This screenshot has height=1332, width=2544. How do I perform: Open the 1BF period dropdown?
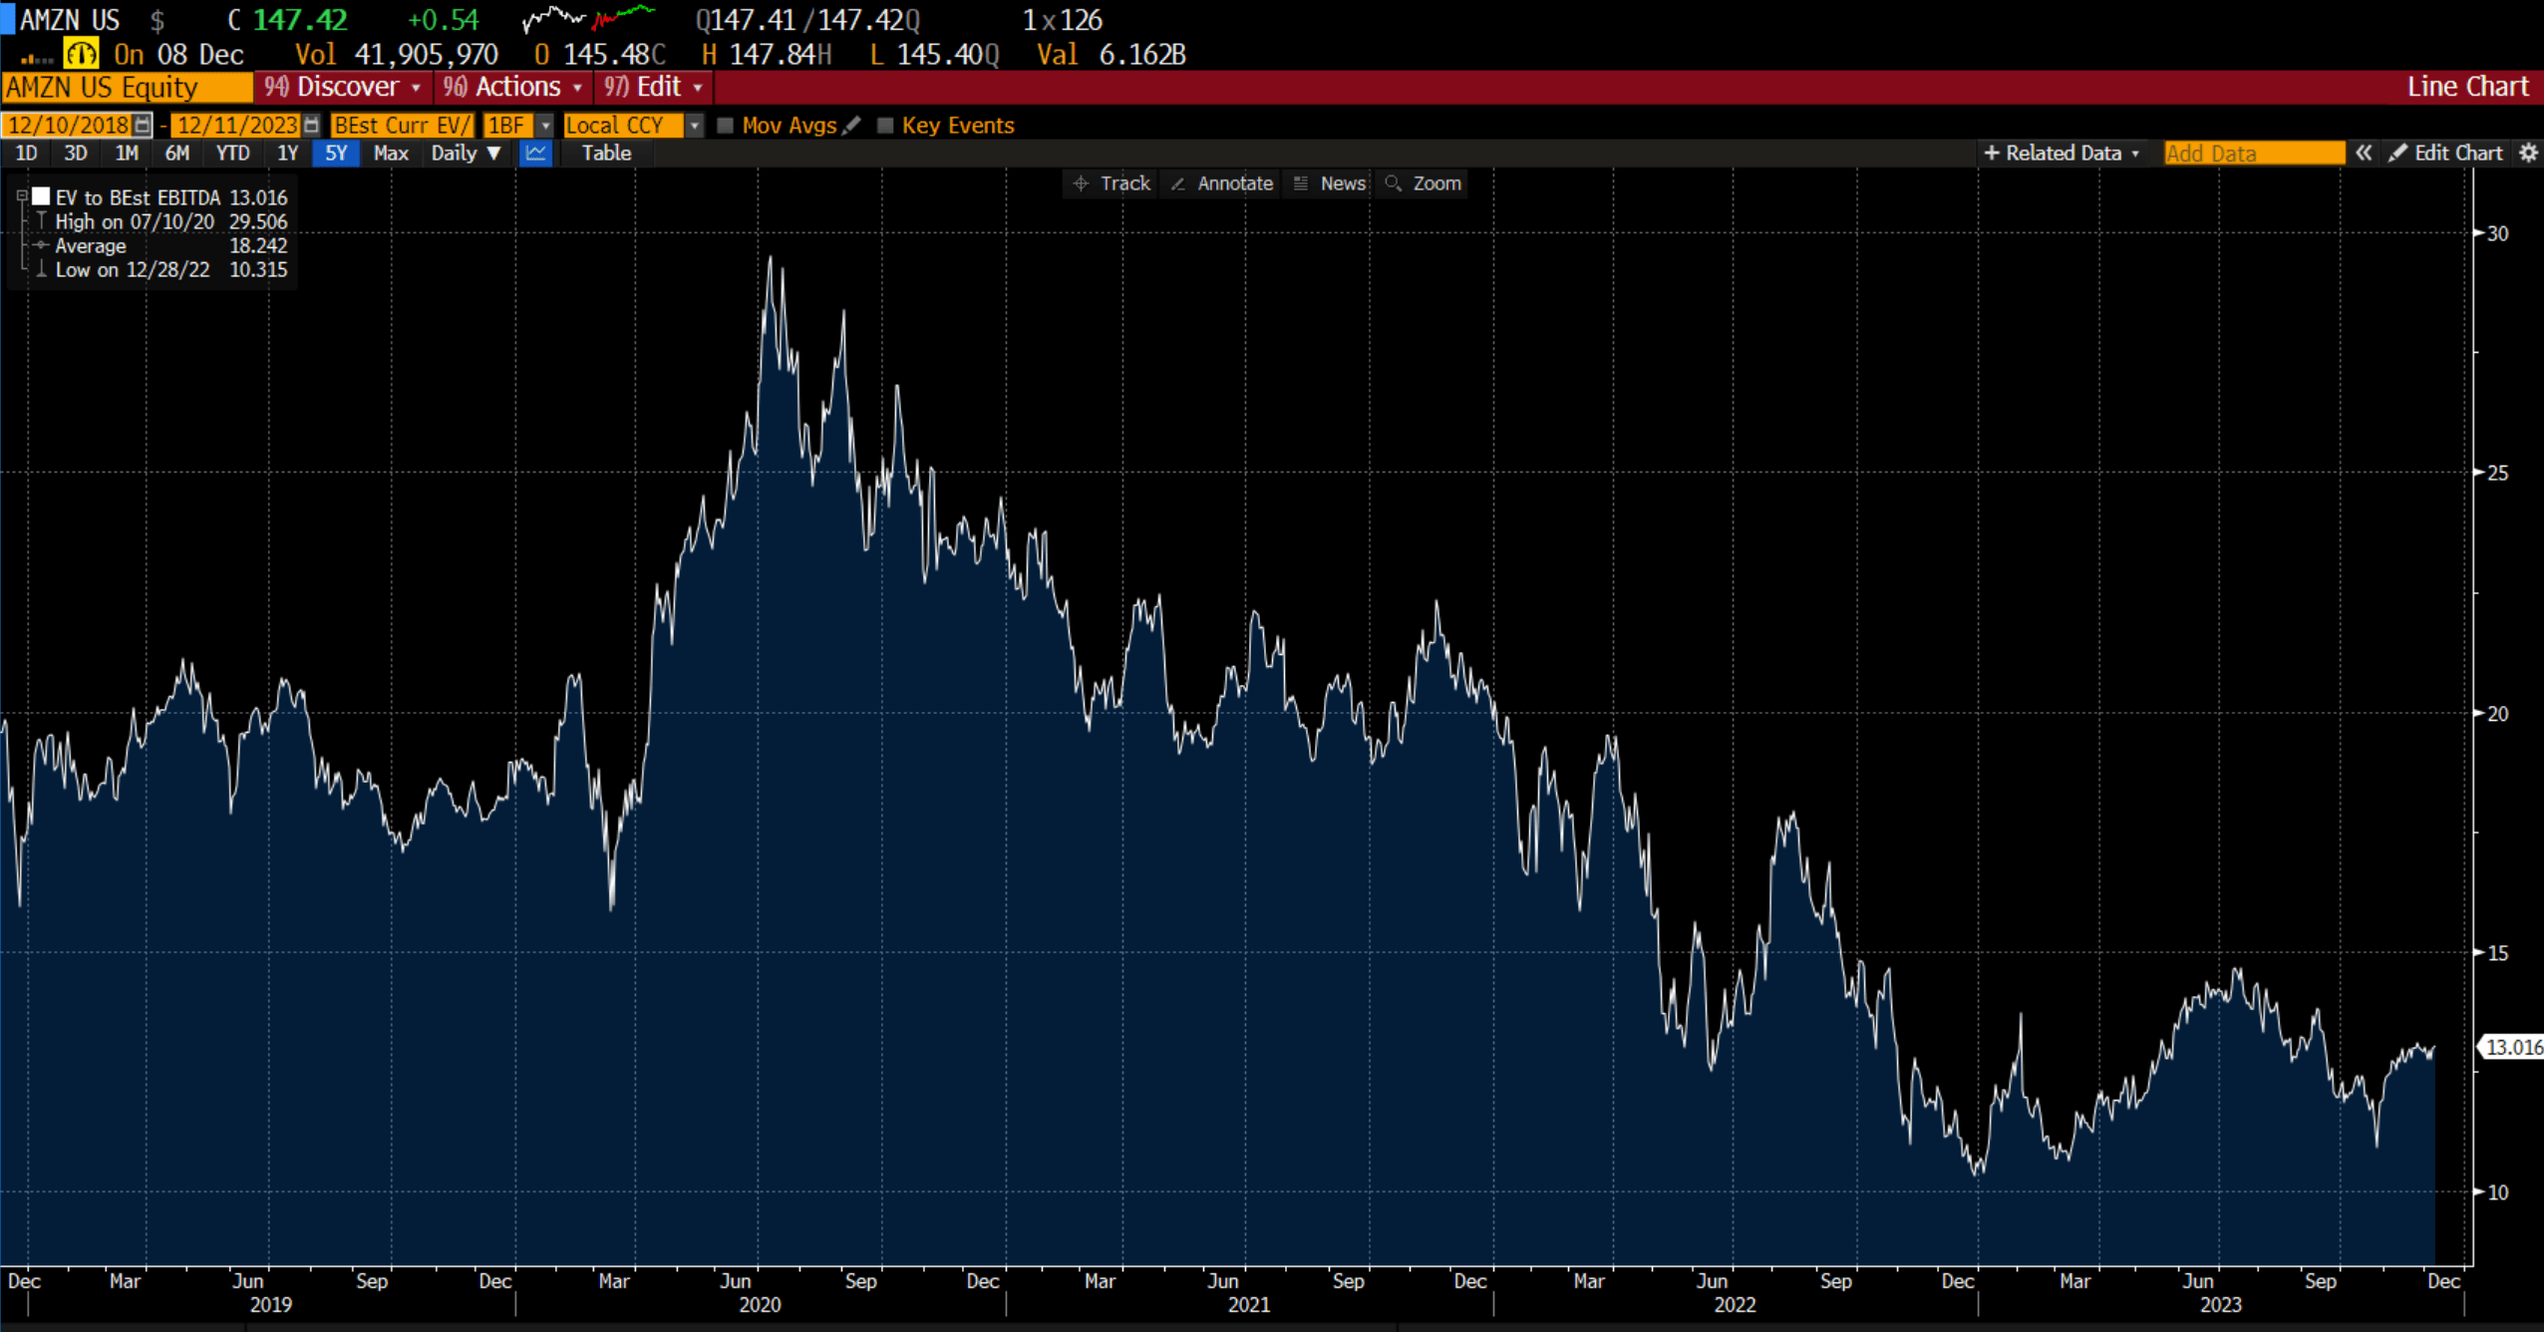[x=544, y=125]
